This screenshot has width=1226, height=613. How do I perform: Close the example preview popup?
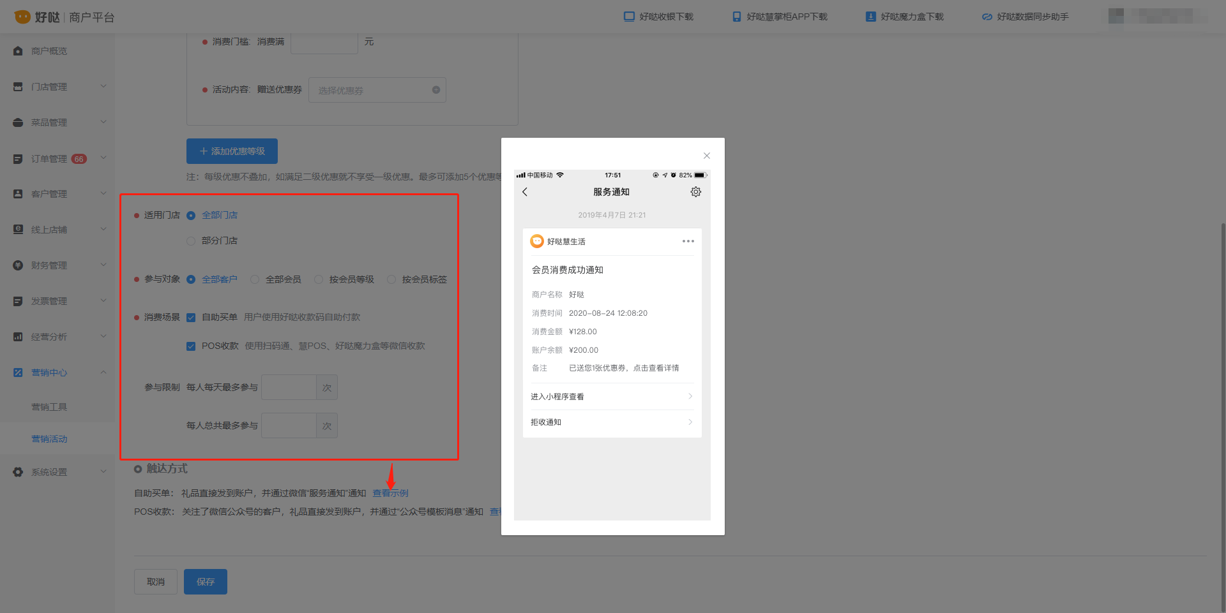(707, 156)
